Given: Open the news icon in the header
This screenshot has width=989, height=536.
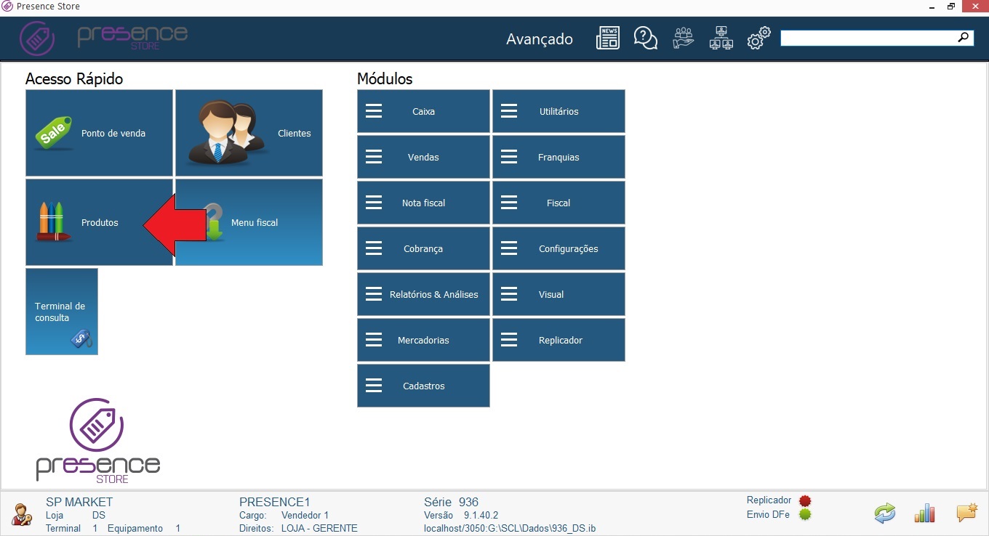Looking at the screenshot, I should [608, 38].
